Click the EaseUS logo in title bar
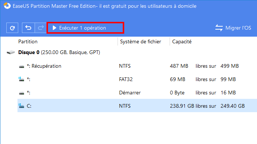This screenshot has width=257, height=144. [7, 6]
